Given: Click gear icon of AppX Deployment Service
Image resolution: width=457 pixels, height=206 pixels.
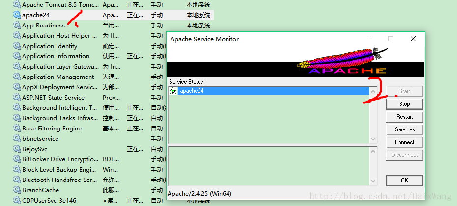Looking at the screenshot, I should pos(17,87).
